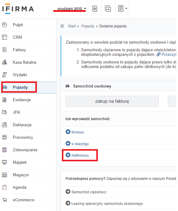Click the receipt icon in top toolbar
This screenshot has width=178, height=211.
(95, 9)
